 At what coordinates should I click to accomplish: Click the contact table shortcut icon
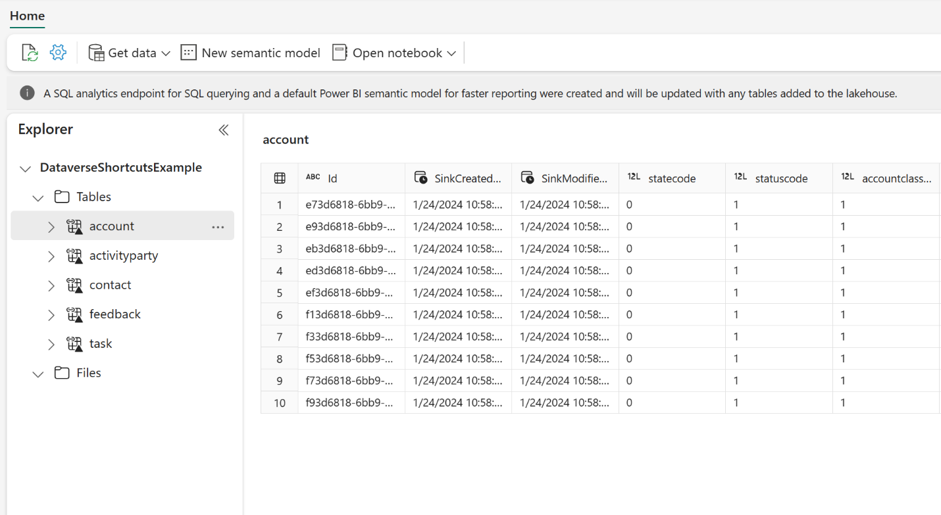(74, 285)
